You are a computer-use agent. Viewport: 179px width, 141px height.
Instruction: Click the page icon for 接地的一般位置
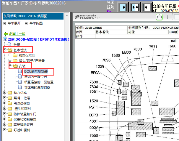tap(20, 76)
